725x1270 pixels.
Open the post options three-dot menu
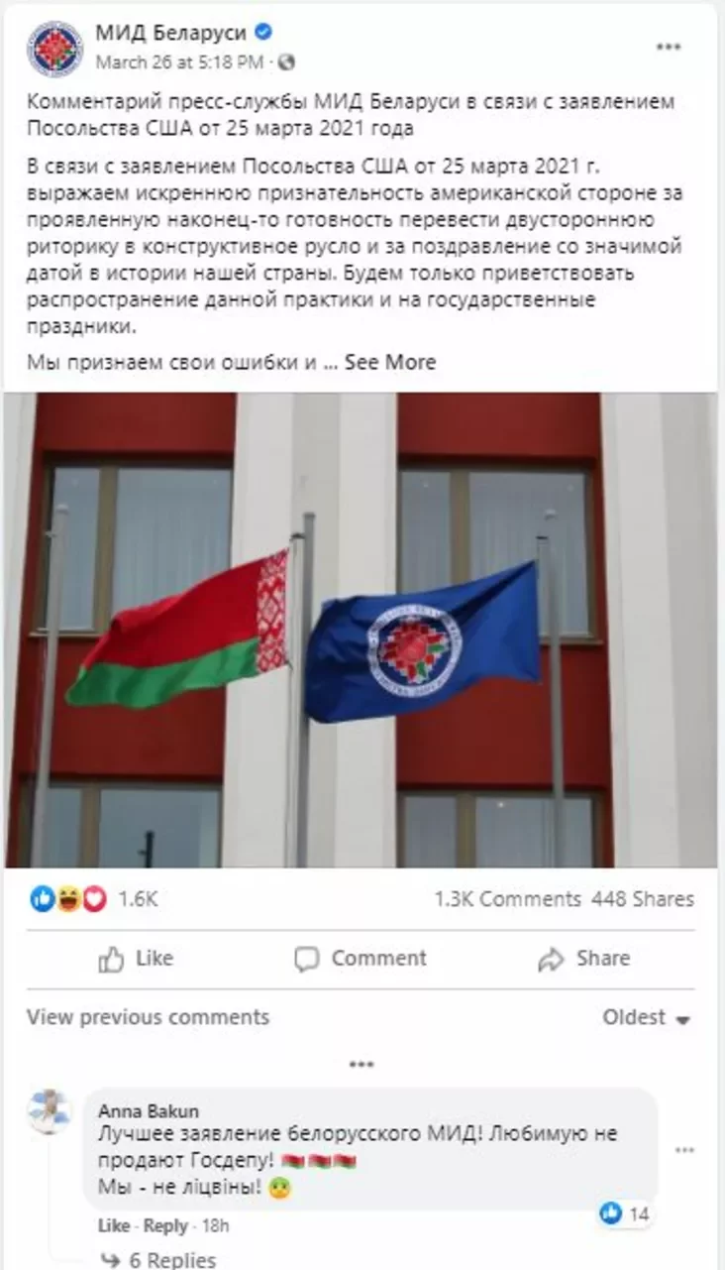pos(670,48)
